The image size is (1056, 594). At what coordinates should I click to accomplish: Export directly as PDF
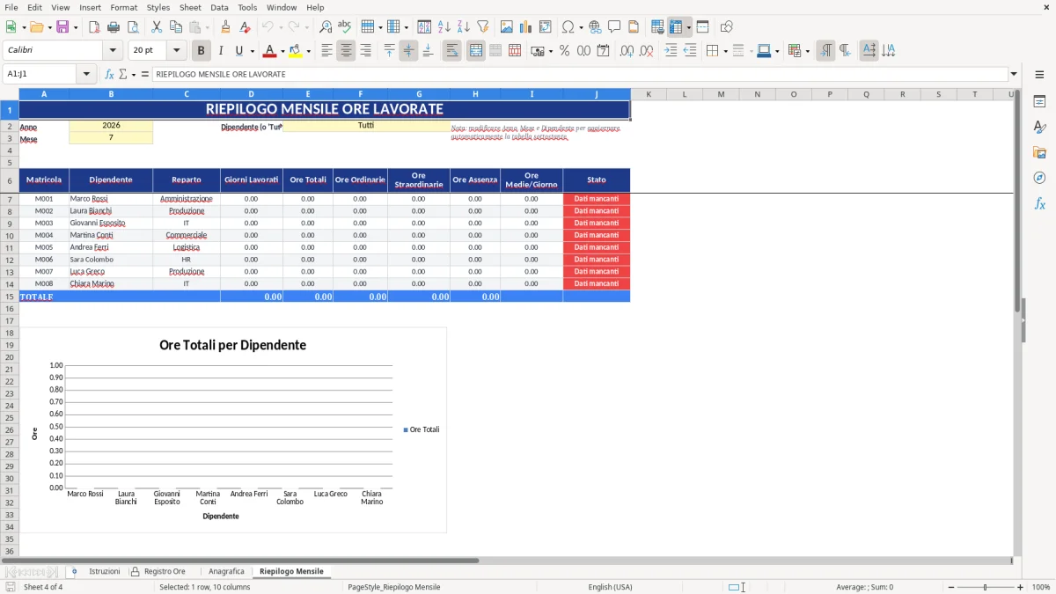point(94,27)
